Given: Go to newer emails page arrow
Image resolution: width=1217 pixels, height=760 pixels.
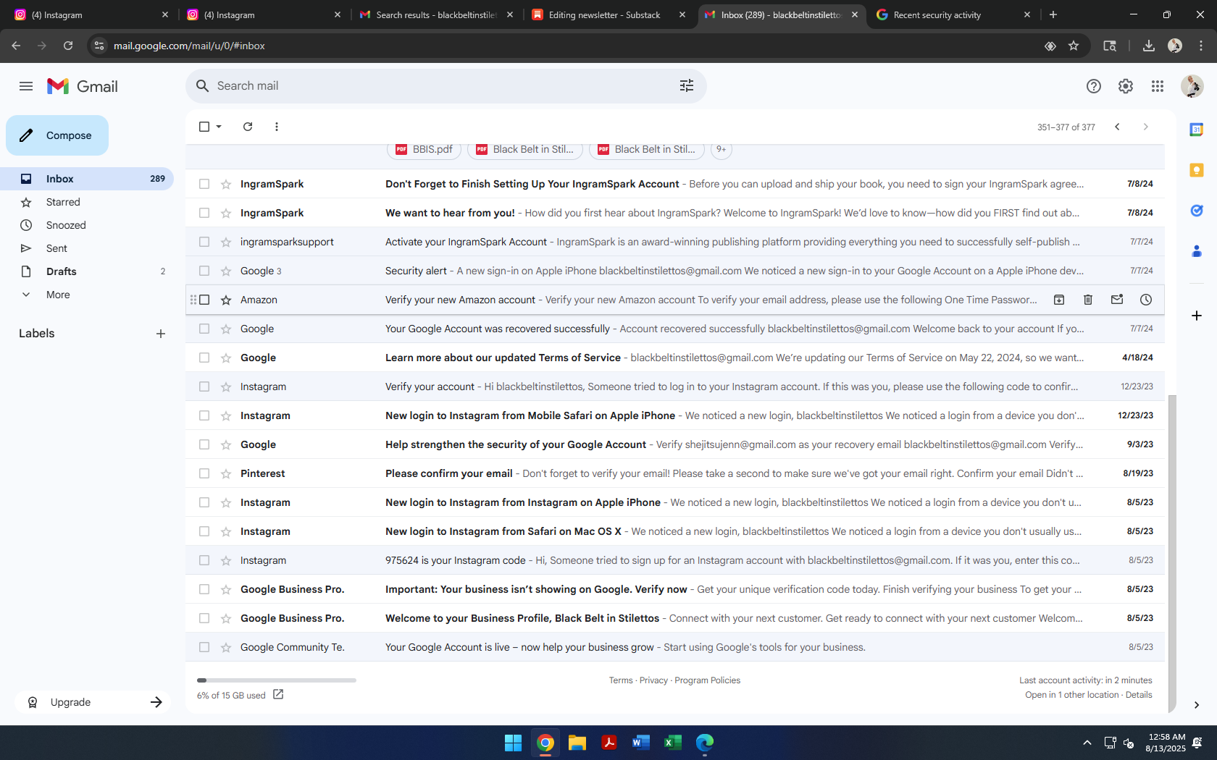Looking at the screenshot, I should tap(1118, 127).
